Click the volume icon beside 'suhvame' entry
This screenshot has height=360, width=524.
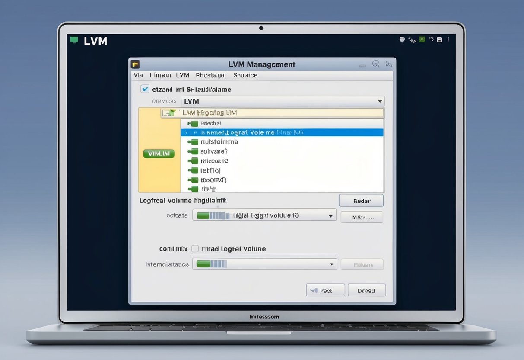(x=193, y=151)
